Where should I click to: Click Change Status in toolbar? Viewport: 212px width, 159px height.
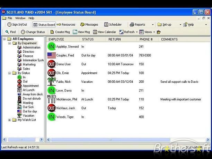click(x=33, y=32)
